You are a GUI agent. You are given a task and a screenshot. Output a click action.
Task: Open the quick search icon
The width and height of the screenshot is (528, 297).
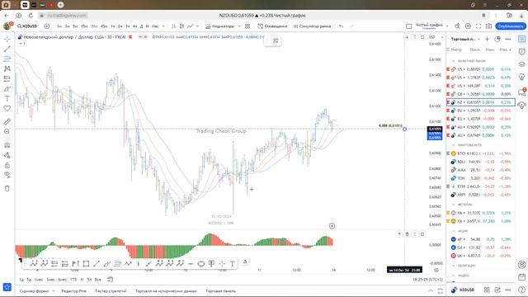coord(457,26)
